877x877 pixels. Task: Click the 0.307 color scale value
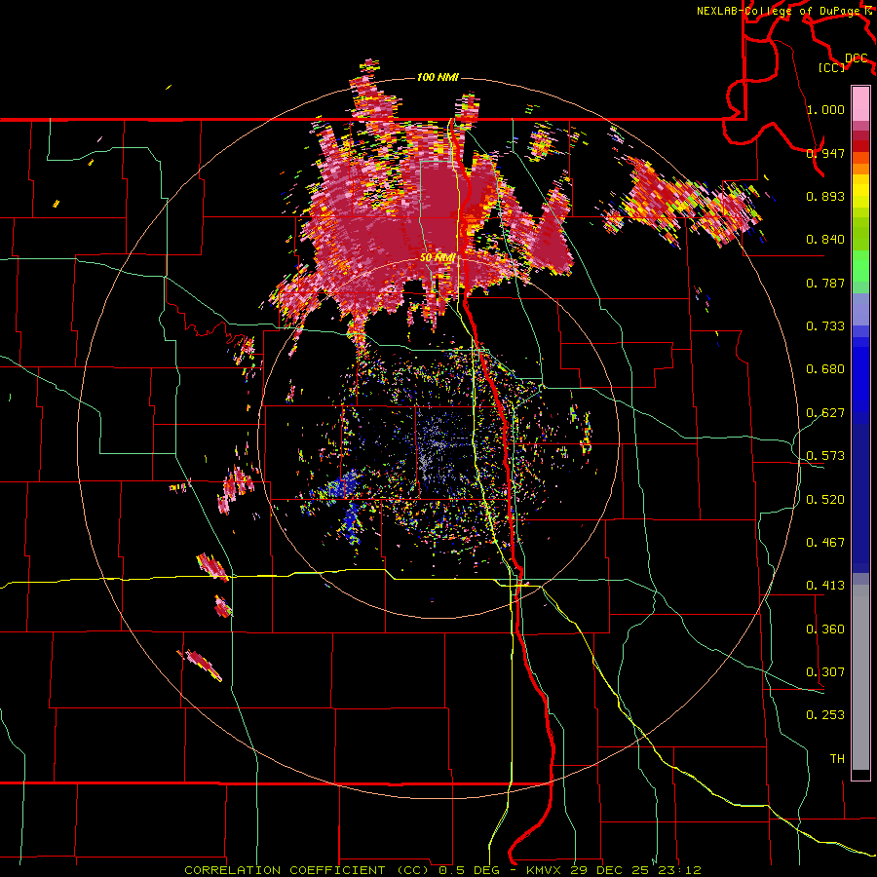coord(825,672)
